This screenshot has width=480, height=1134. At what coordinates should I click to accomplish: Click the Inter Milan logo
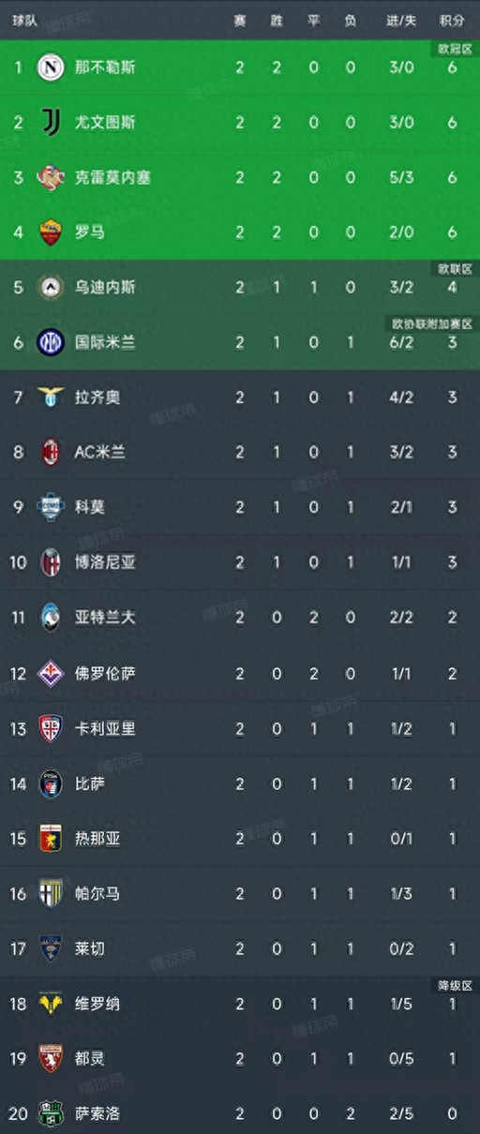tap(51, 343)
